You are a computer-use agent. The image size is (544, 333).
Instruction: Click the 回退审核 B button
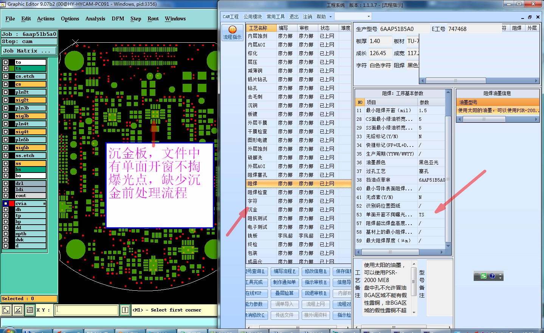click(316, 293)
